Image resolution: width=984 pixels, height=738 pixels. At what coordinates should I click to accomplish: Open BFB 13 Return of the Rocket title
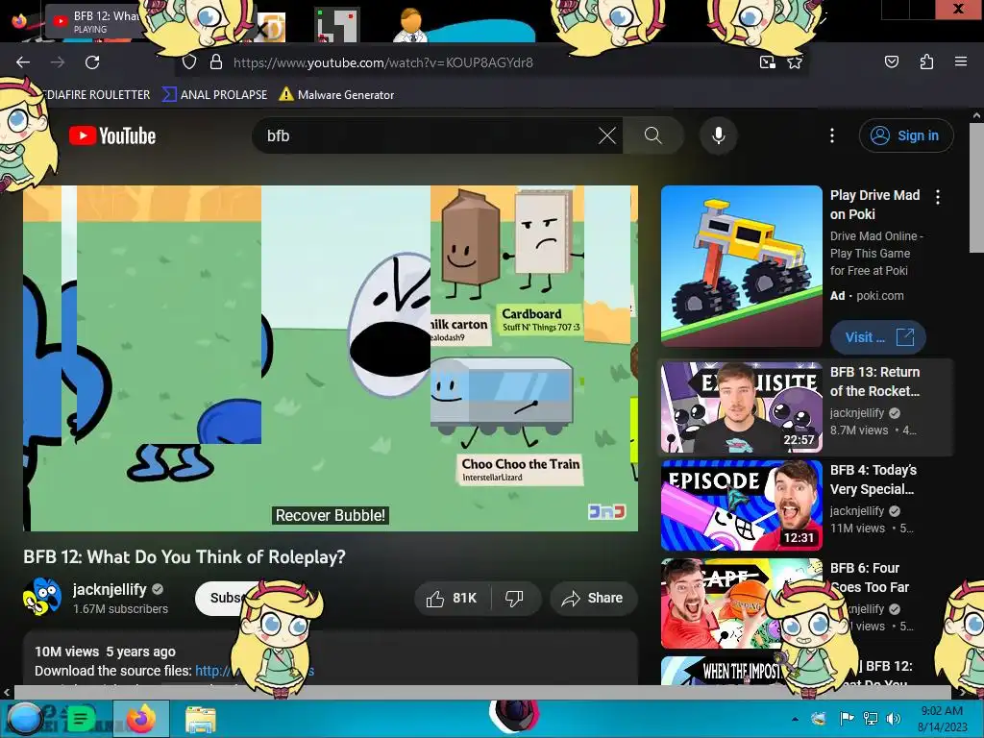(874, 381)
